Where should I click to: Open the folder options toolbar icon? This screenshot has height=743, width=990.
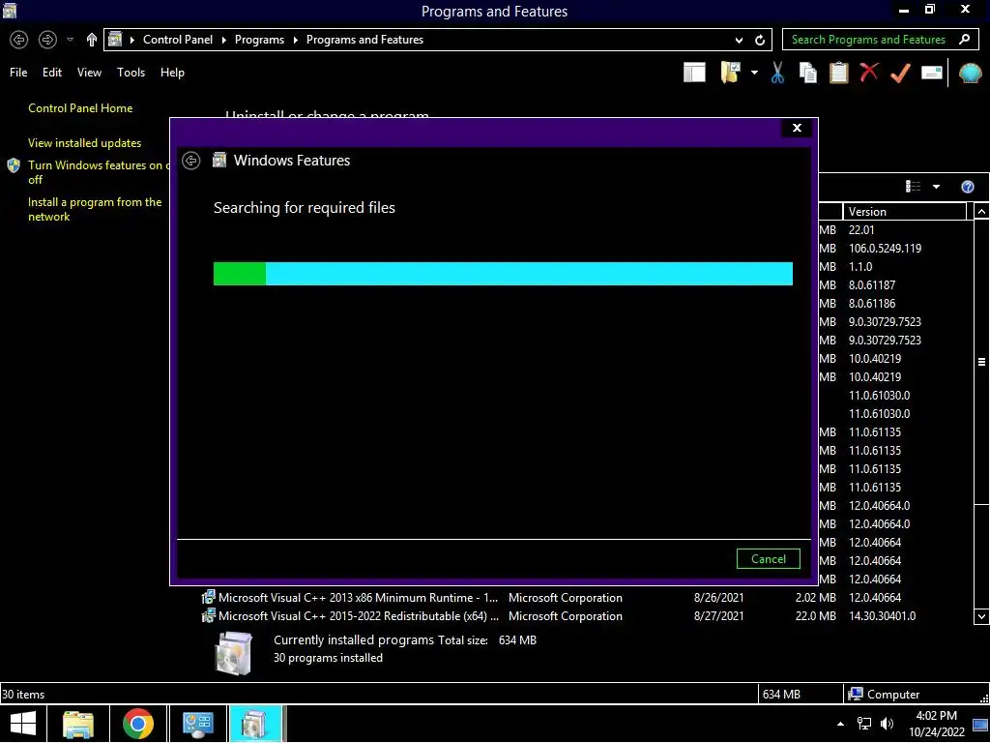[731, 73]
